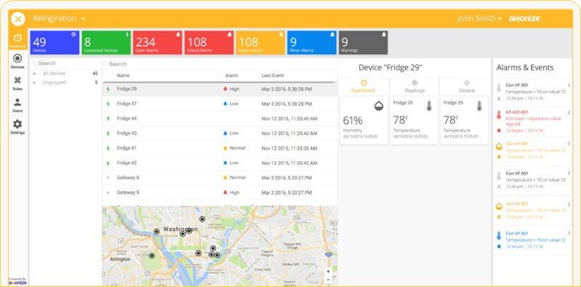The width and height of the screenshot is (581, 287).
Task: Switch to the Readings tab
Action: point(415,86)
